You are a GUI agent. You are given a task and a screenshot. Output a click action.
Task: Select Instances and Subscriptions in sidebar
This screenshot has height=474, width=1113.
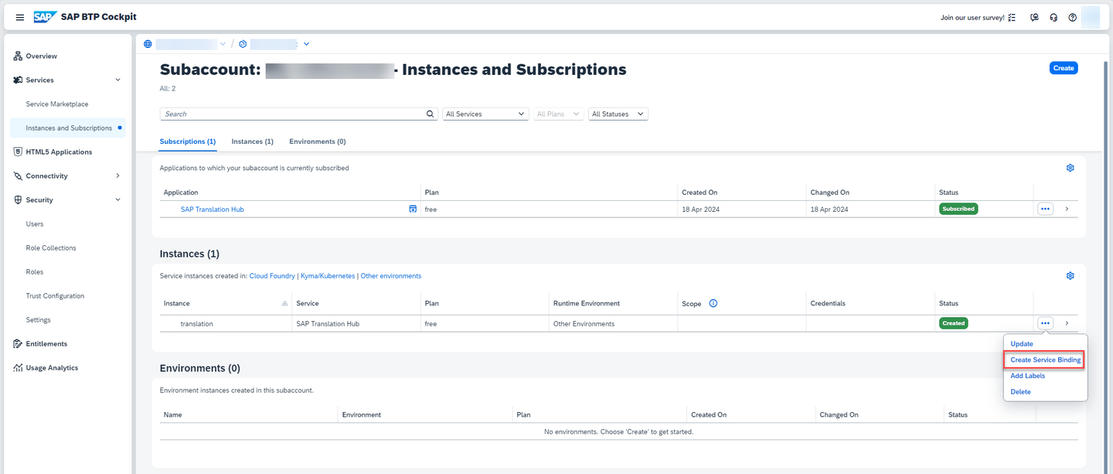[67, 128]
